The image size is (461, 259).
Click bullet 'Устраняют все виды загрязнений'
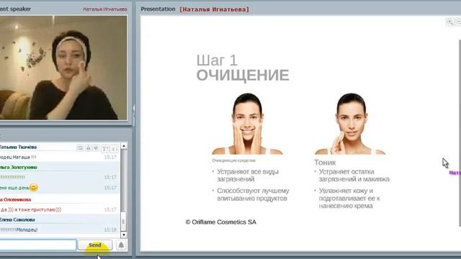248,176
